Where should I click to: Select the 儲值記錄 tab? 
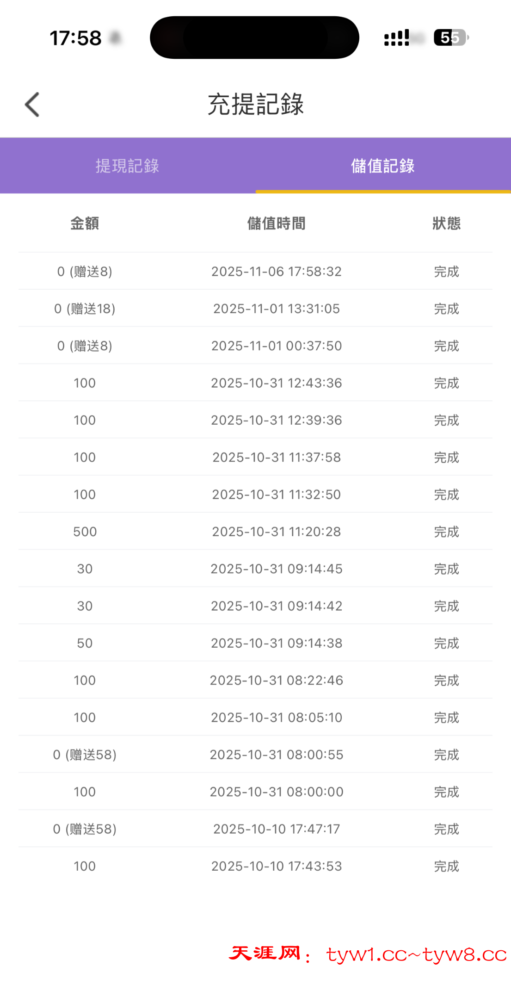click(382, 166)
